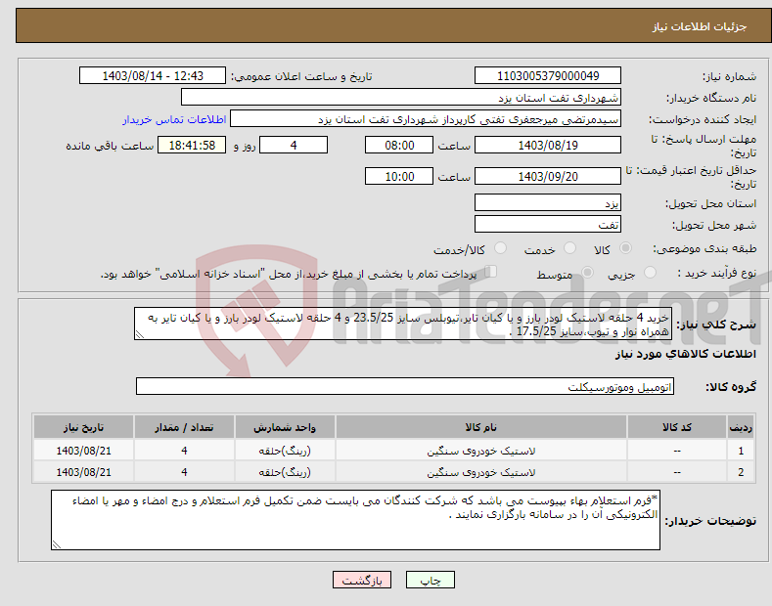This screenshot has width=772, height=606.
Task: Click row 2 item name لاستیک خودروی سنگین
Action: click(480, 472)
